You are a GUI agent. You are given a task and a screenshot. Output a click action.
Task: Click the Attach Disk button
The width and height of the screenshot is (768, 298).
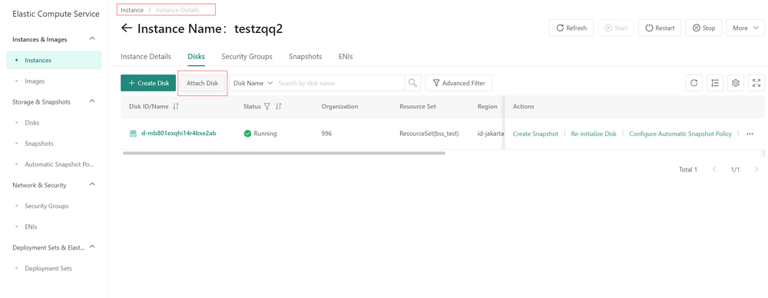click(202, 83)
